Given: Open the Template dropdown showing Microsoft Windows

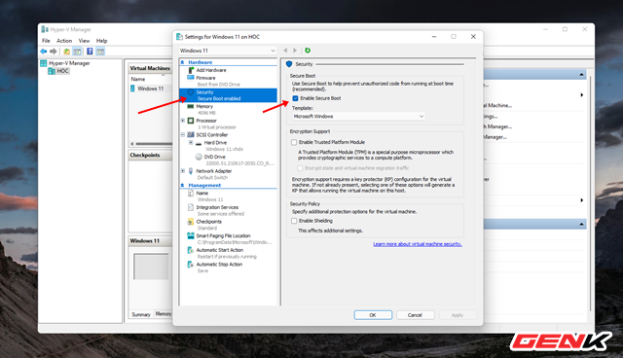Looking at the screenshot, I should point(358,117).
